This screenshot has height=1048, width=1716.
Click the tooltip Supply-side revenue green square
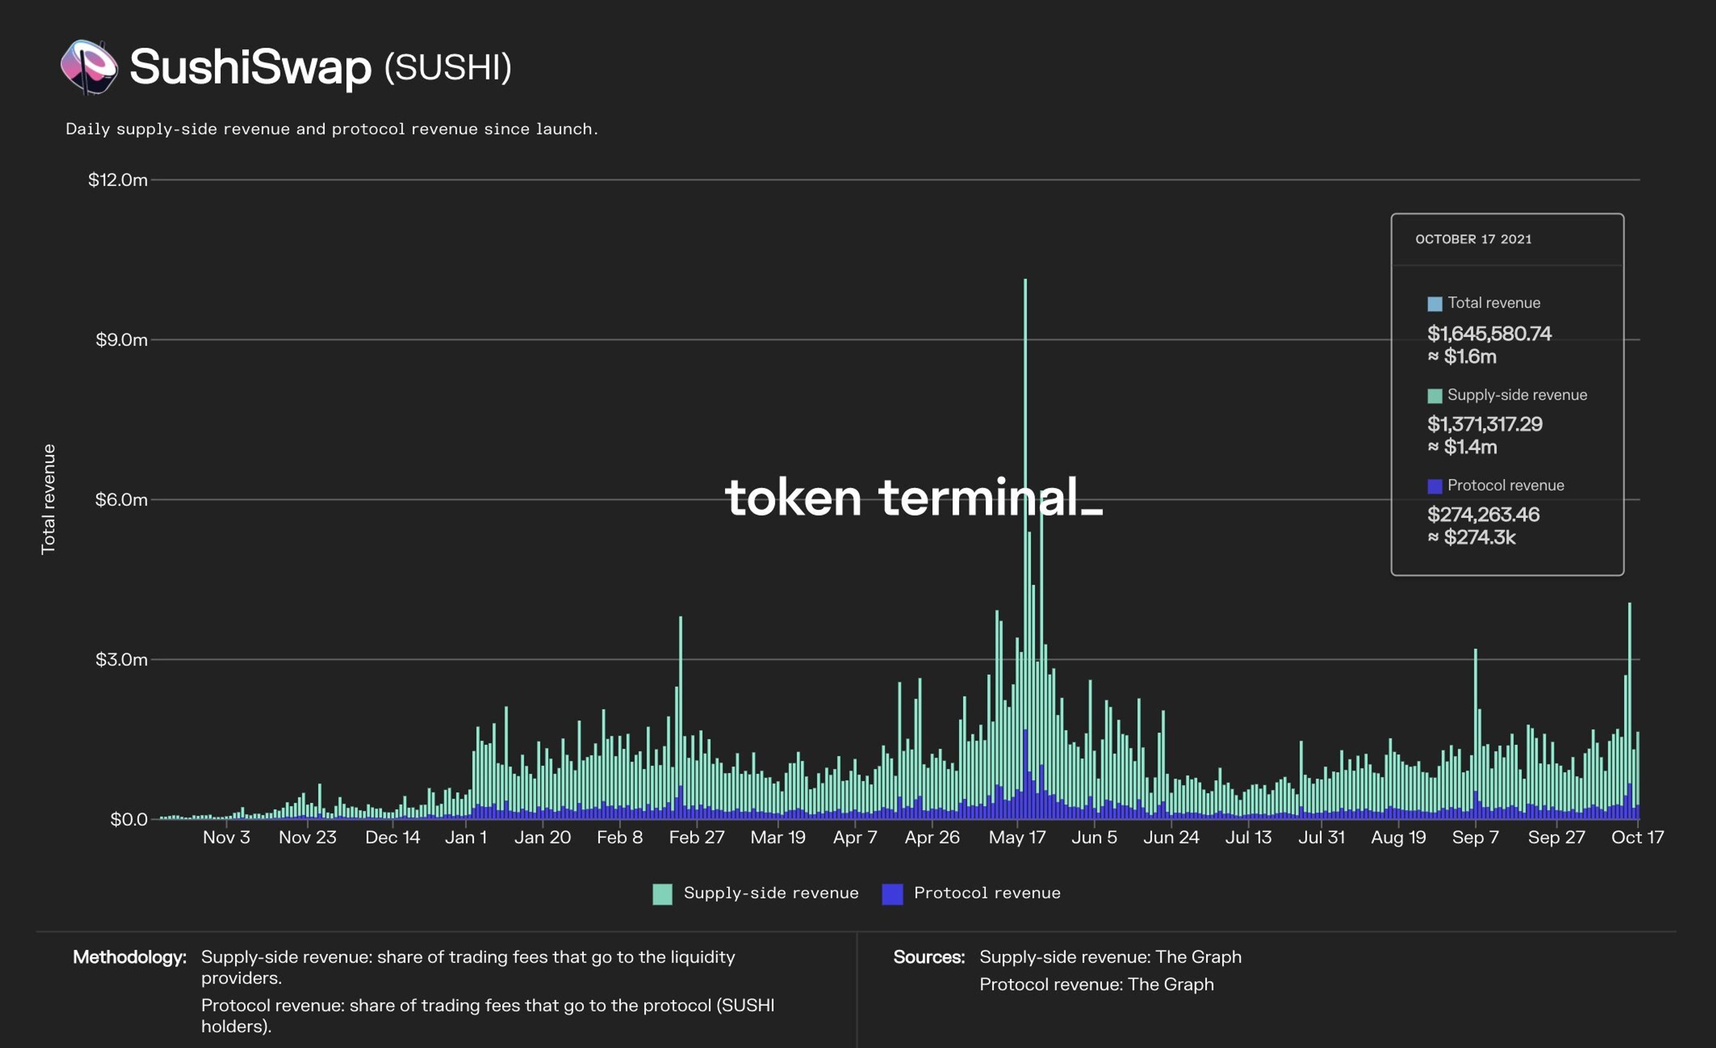(1434, 396)
